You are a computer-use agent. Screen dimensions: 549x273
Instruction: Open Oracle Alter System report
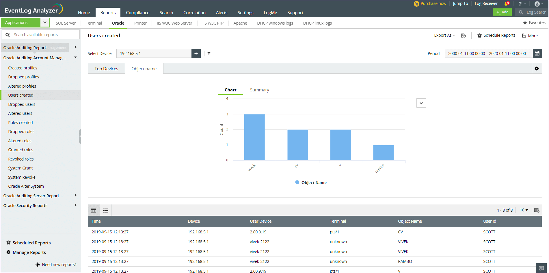[x=26, y=186]
